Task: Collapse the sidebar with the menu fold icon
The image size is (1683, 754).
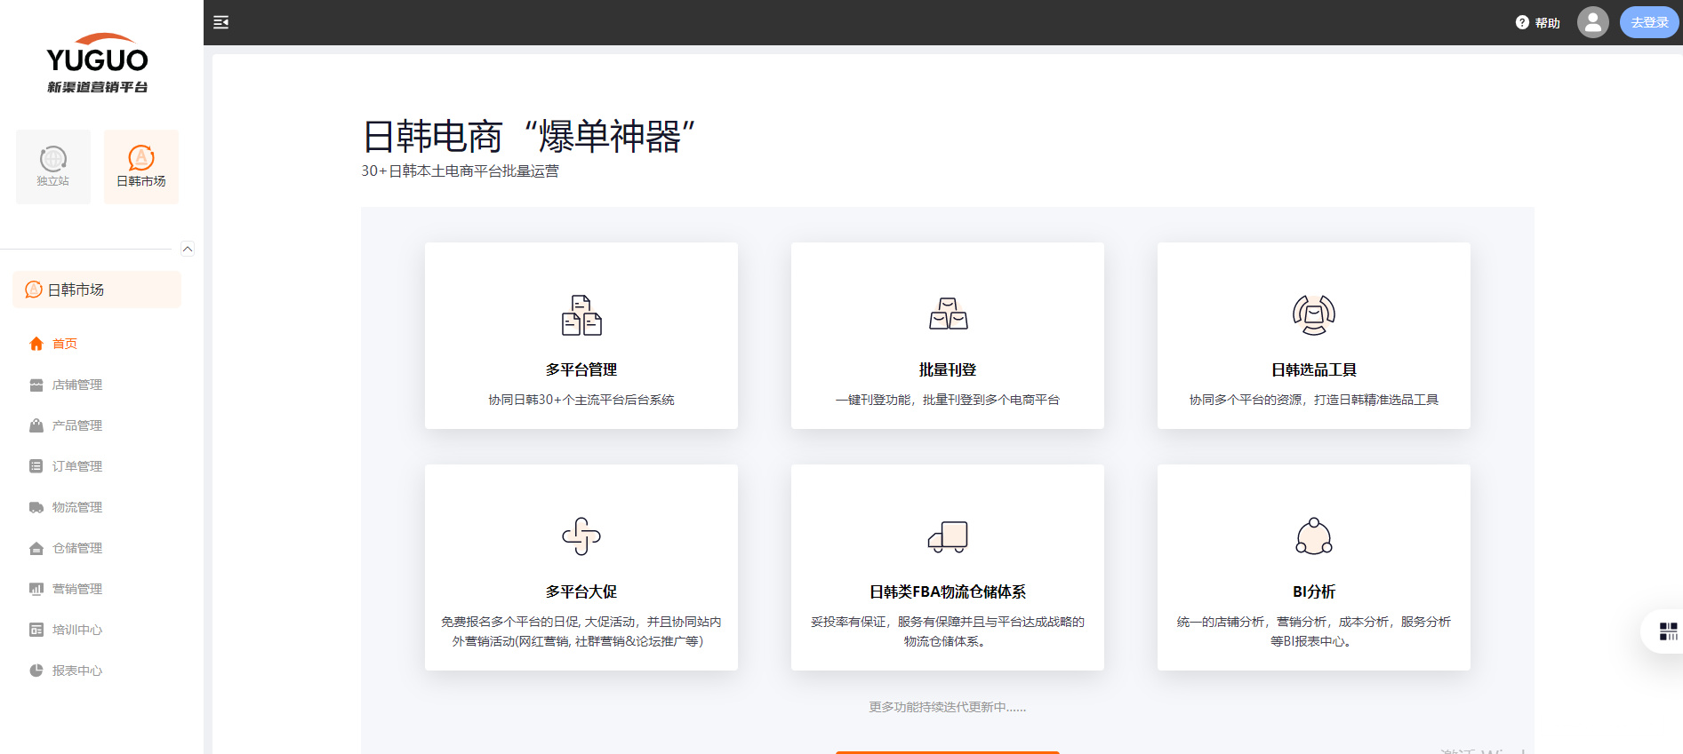Action: tap(221, 22)
